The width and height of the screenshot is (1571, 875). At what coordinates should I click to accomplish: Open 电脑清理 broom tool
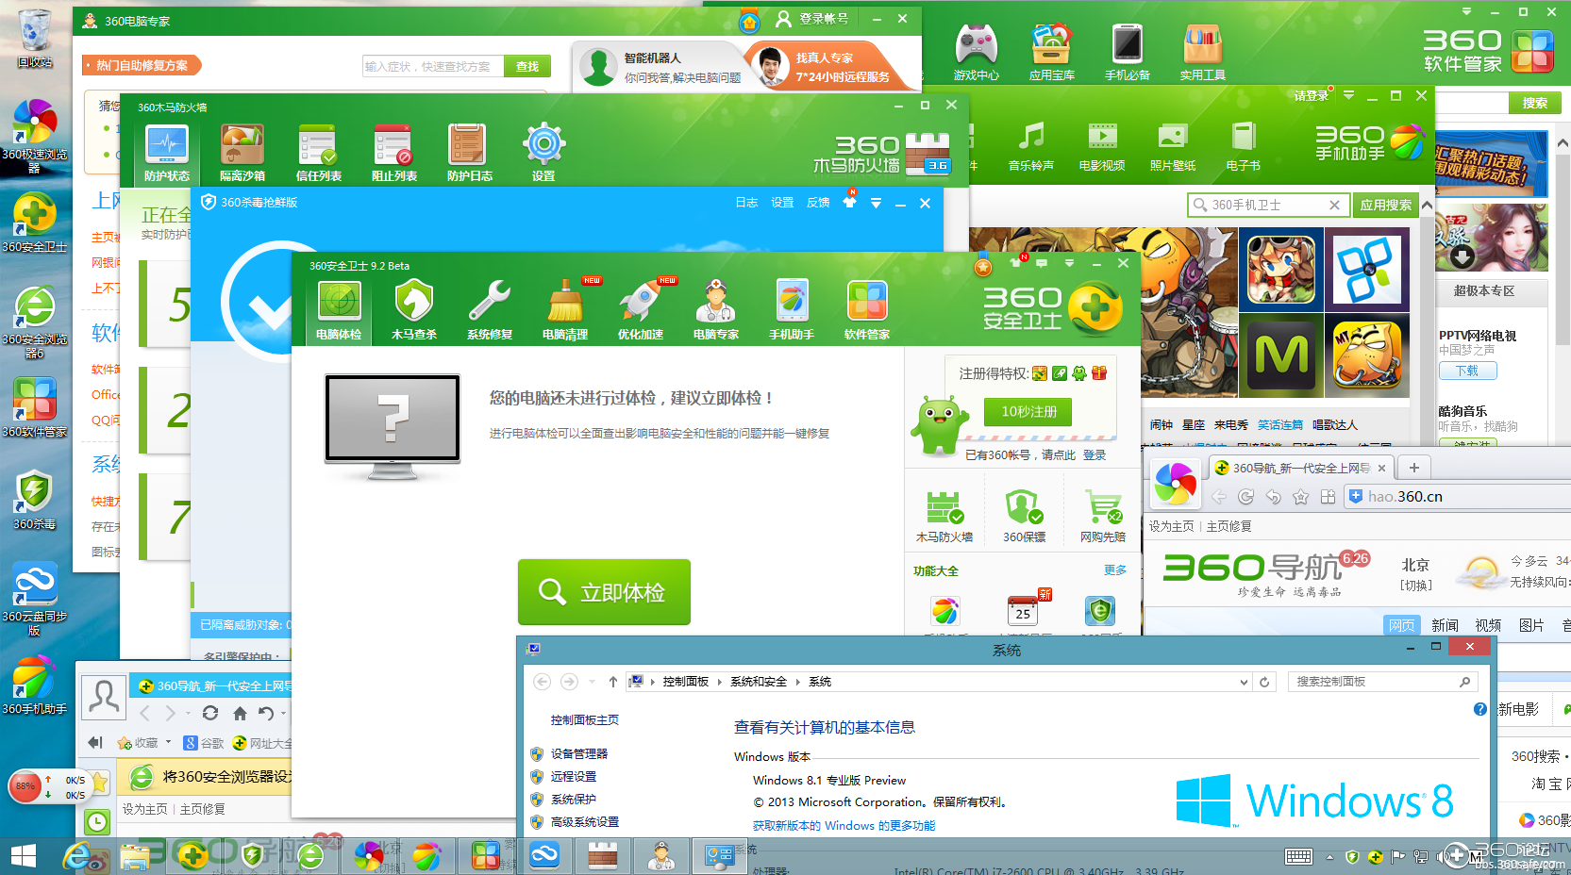565,309
